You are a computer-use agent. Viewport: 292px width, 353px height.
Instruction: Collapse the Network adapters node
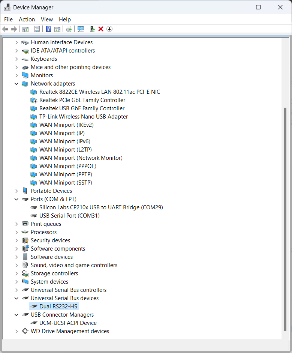point(16,84)
